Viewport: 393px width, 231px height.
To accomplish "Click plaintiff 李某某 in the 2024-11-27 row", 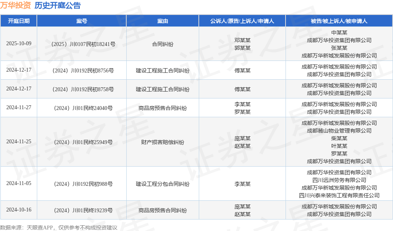I will pos(243,104).
